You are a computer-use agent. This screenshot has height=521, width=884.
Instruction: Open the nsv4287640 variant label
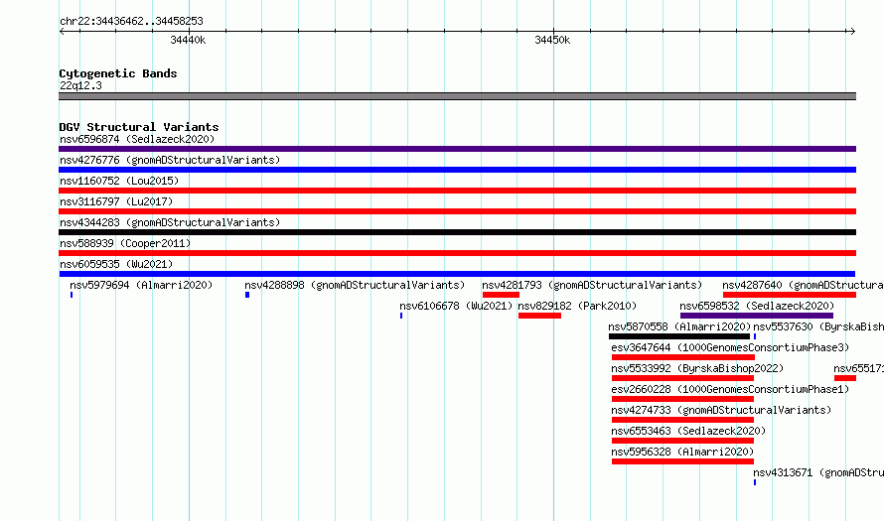(803, 285)
